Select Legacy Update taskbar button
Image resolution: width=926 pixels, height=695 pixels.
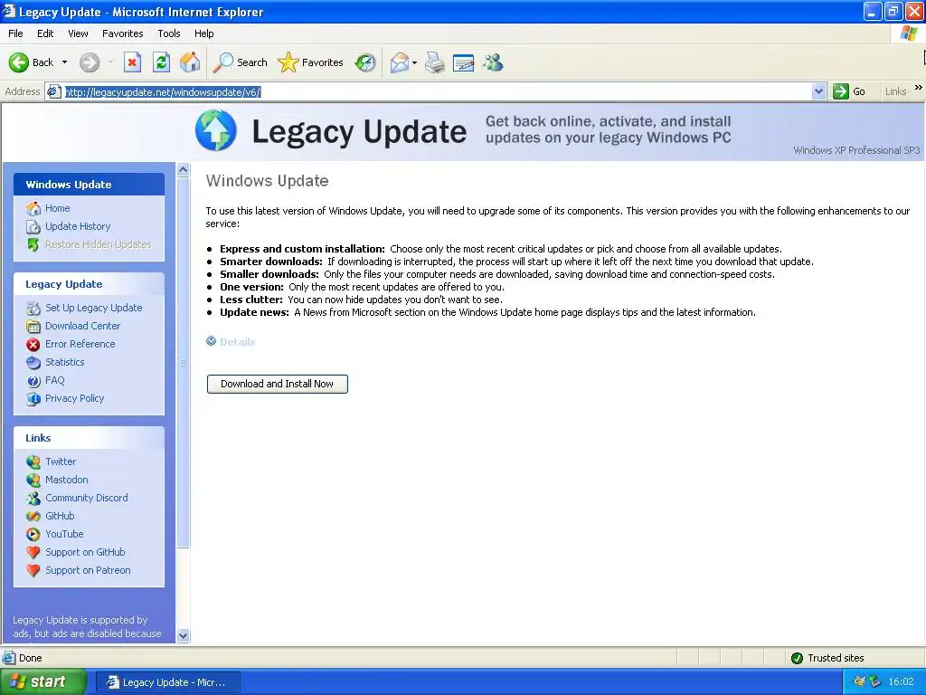pyautogui.click(x=167, y=682)
